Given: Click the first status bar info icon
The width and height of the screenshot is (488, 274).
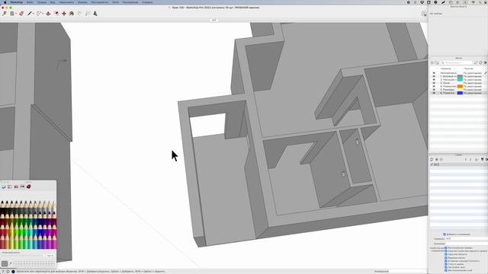Looking at the screenshot, I should click(x=8, y=272).
